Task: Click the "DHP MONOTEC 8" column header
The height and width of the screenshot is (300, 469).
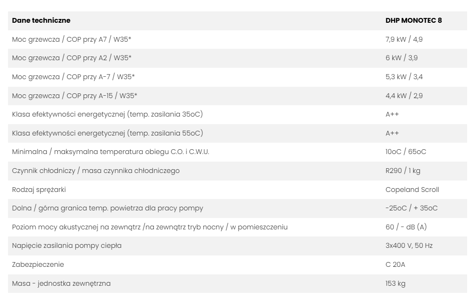Action: [x=414, y=21]
